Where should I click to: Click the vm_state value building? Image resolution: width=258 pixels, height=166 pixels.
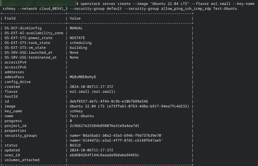coord(78,48)
